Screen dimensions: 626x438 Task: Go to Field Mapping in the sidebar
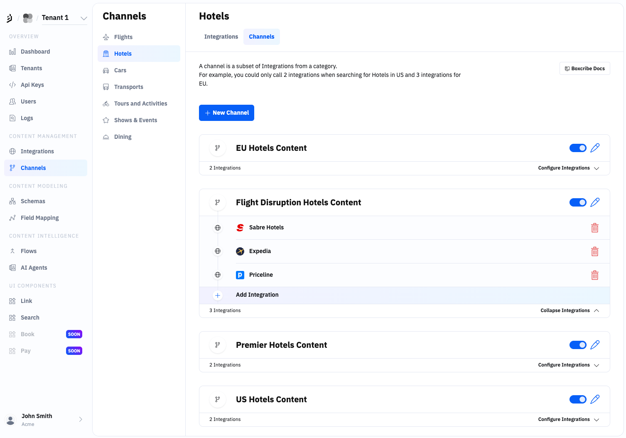39,218
